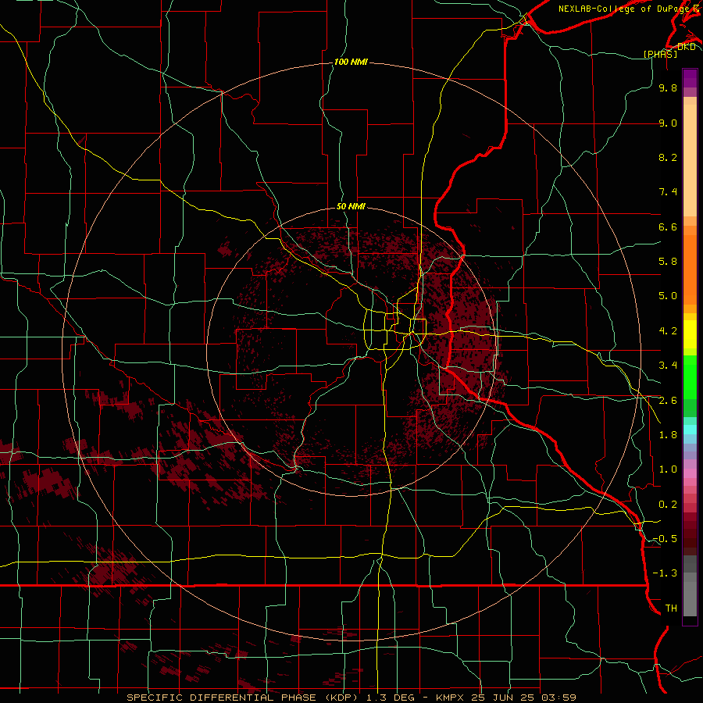703x703 pixels.
Task: Click the orange segment of the color bar
Action: point(690,269)
